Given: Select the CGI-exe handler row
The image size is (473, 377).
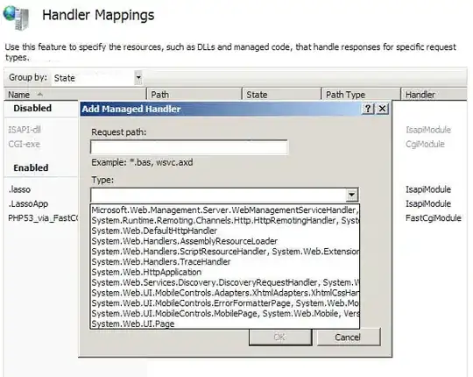Looking at the screenshot, I should coord(25,145).
